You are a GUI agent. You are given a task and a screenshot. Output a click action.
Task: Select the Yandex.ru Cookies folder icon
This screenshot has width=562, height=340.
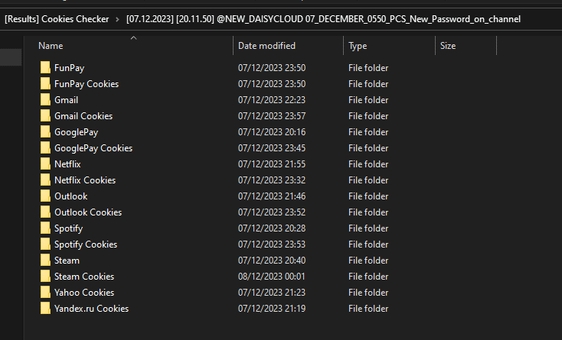(45, 309)
